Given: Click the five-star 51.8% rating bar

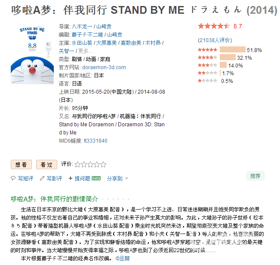Looking at the screenshot, I should tap(233, 49).
